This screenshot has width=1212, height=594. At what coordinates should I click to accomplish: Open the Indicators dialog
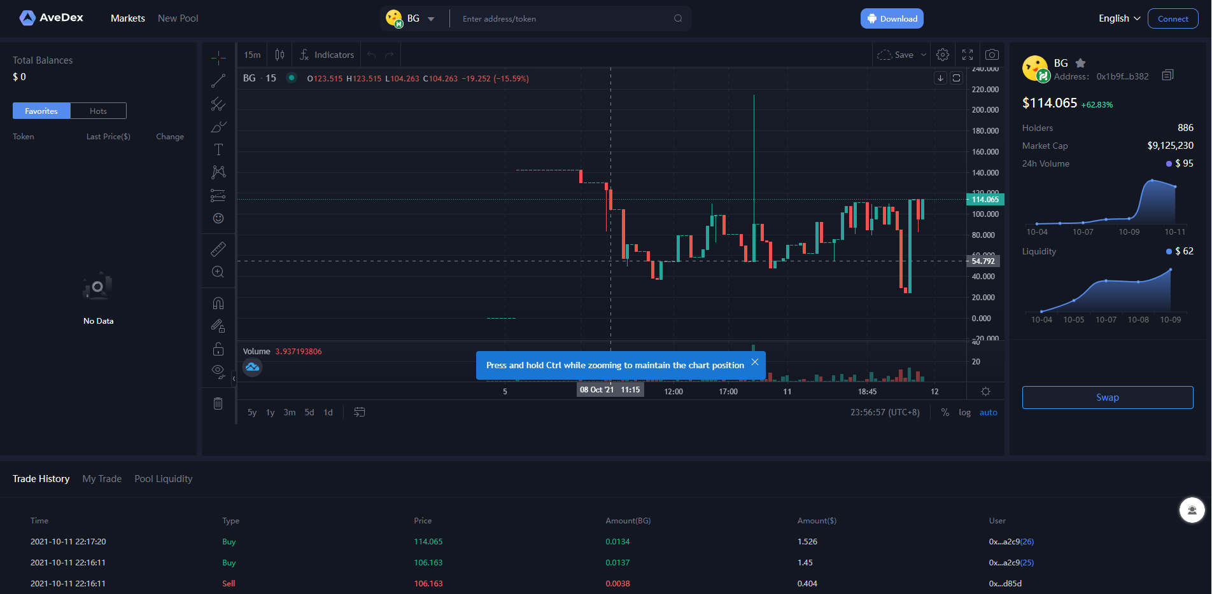coord(327,55)
